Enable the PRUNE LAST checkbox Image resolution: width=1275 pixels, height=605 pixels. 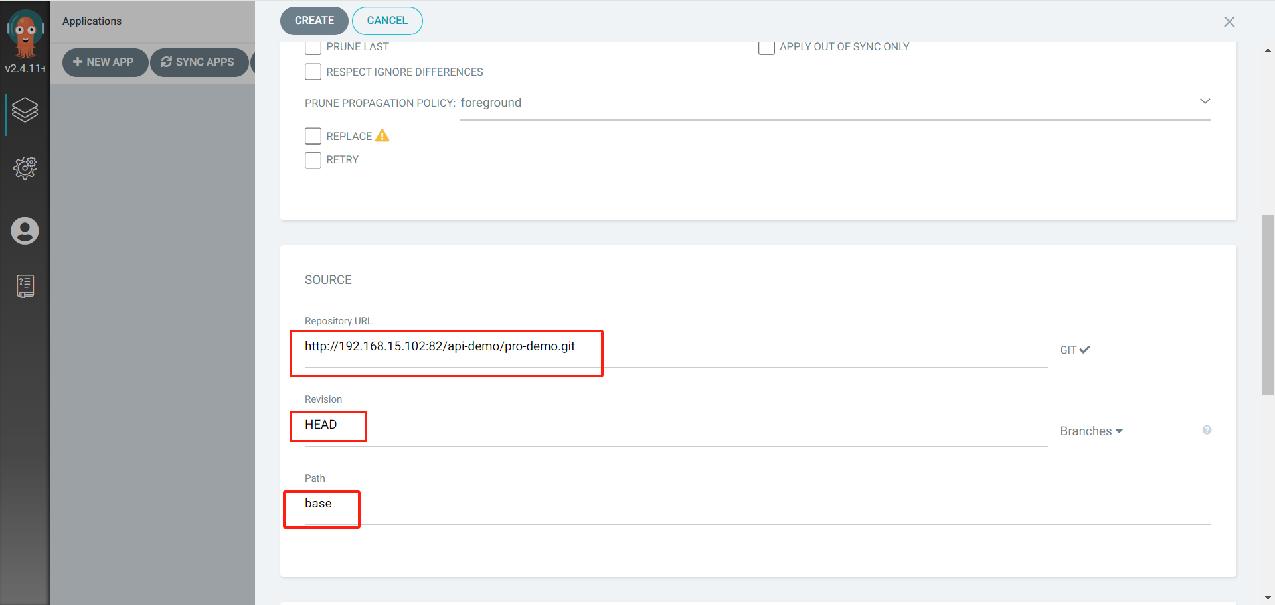313,46
